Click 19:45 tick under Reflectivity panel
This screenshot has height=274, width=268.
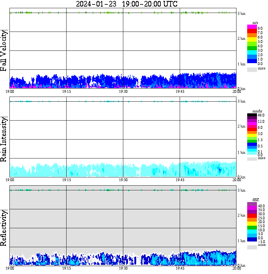[180, 268]
